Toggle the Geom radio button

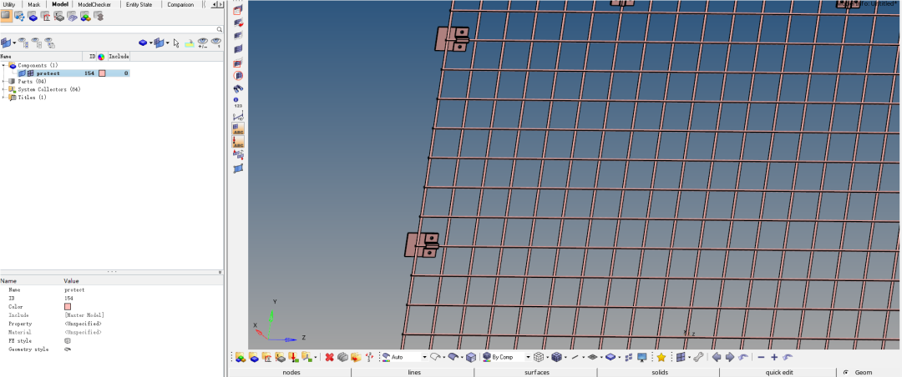coord(845,372)
